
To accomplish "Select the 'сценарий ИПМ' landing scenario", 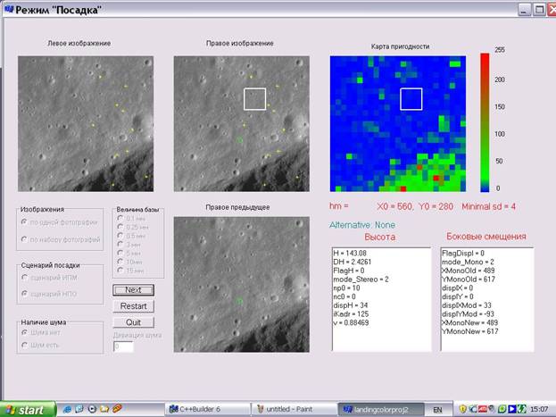I will click(26, 277).
